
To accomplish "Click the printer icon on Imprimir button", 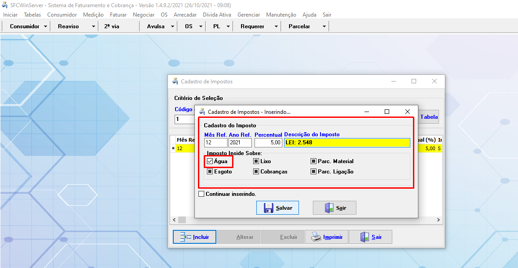I will pos(316,237).
